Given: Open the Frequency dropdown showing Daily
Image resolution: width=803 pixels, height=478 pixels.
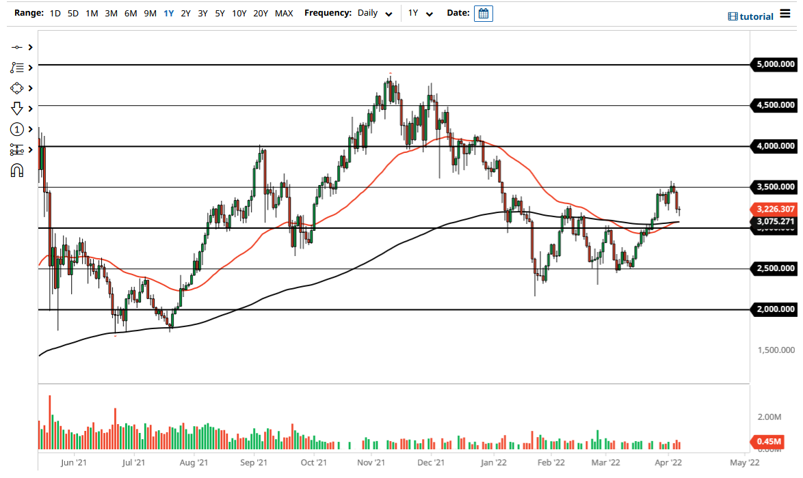Looking at the screenshot, I should [373, 13].
